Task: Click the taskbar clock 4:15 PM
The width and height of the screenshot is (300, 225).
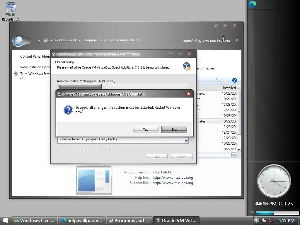Action: coord(286,220)
